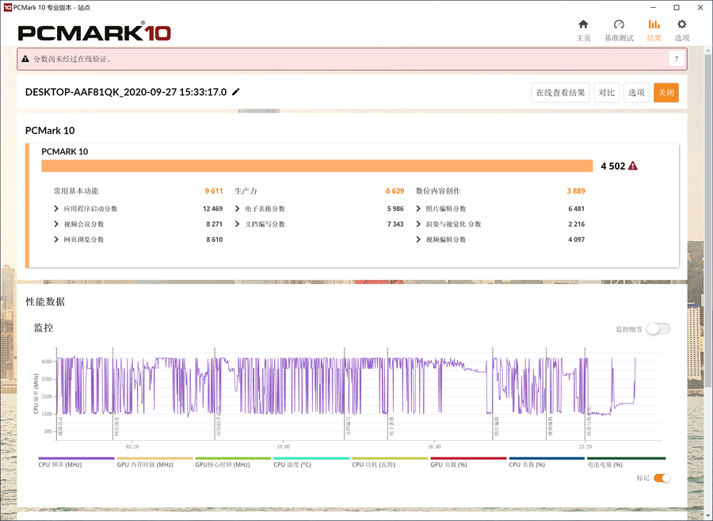
Task: Select the Results (结果) chart icon
Action: [x=654, y=25]
